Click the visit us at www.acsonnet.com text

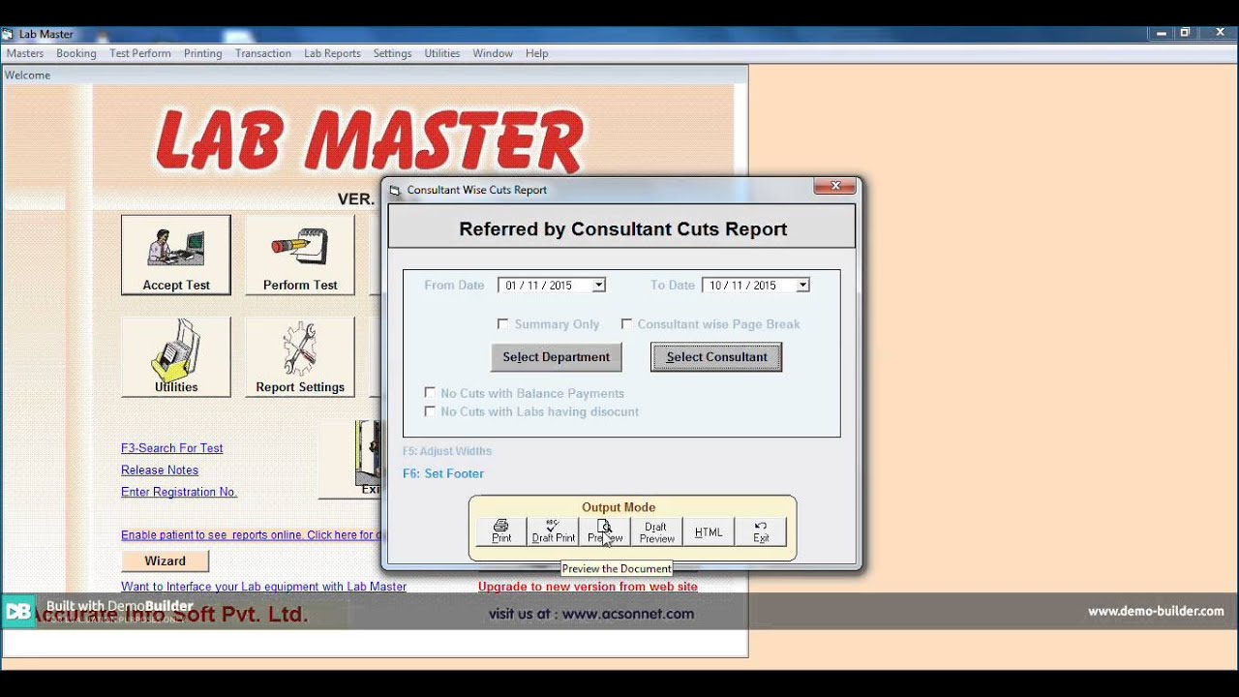point(591,614)
